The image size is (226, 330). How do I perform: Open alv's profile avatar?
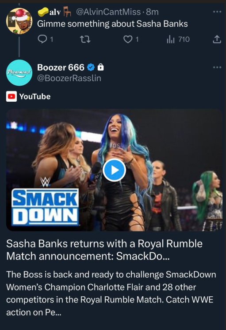19,21
